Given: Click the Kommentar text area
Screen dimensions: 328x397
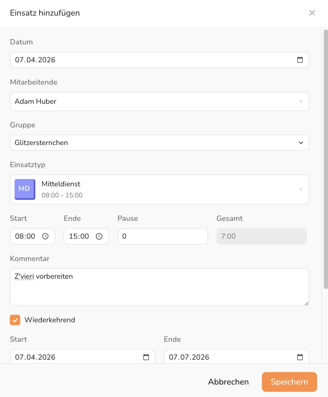Looking at the screenshot, I should click(159, 287).
